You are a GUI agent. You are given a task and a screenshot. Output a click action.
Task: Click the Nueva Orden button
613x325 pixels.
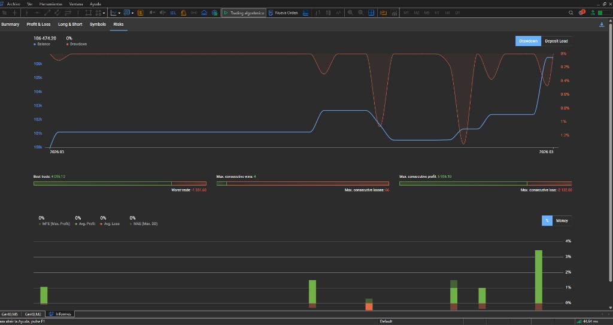click(283, 13)
